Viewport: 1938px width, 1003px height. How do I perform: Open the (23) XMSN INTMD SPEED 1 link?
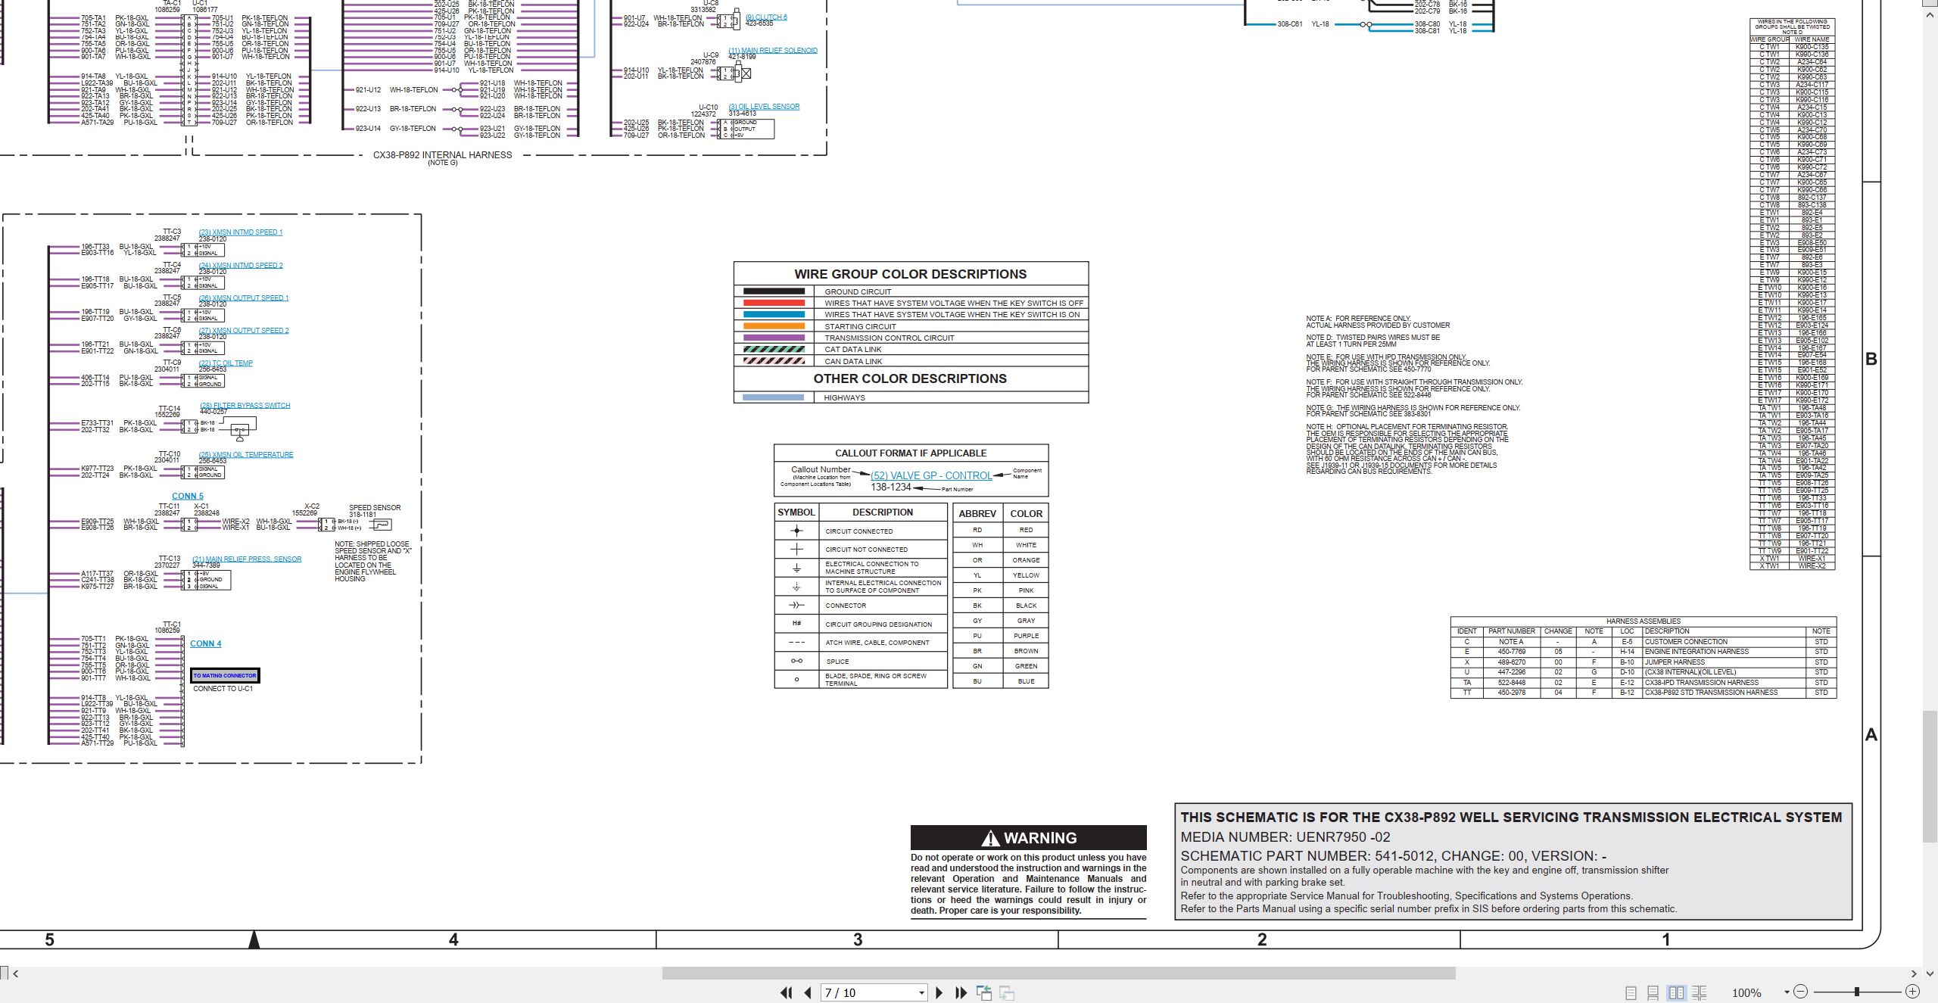click(x=241, y=232)
